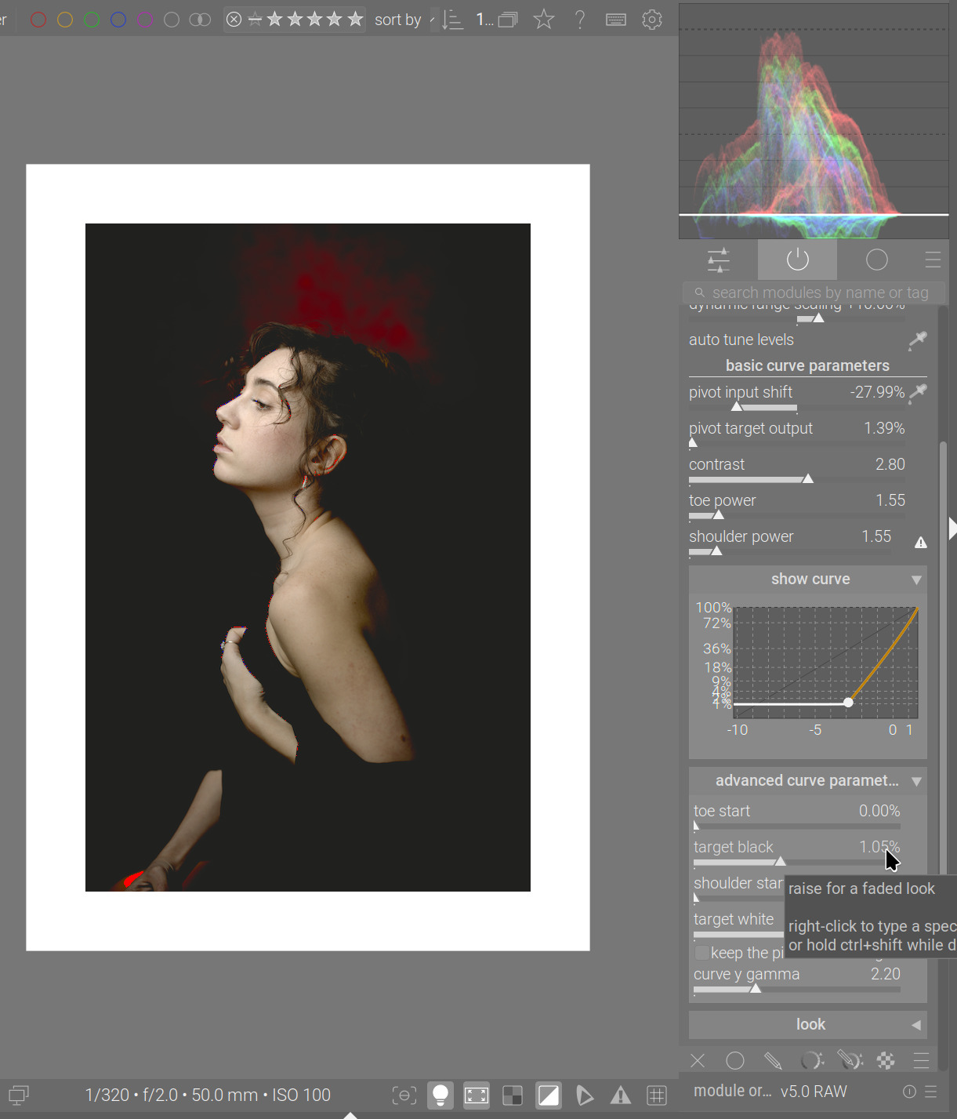Select the drawn mask pencil icon

773,1061
